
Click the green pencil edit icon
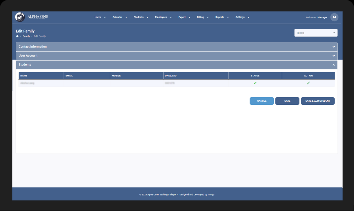pyautogui.click(x=308, y=83)
